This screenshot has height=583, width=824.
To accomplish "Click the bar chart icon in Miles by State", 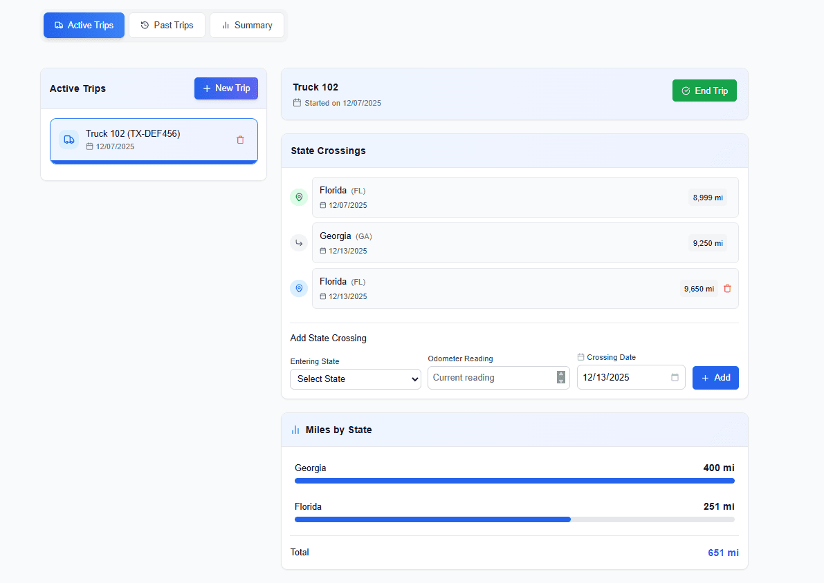I will (295, 430).
